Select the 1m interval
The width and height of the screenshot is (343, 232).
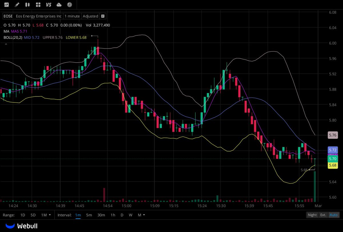tap(78, 215)
